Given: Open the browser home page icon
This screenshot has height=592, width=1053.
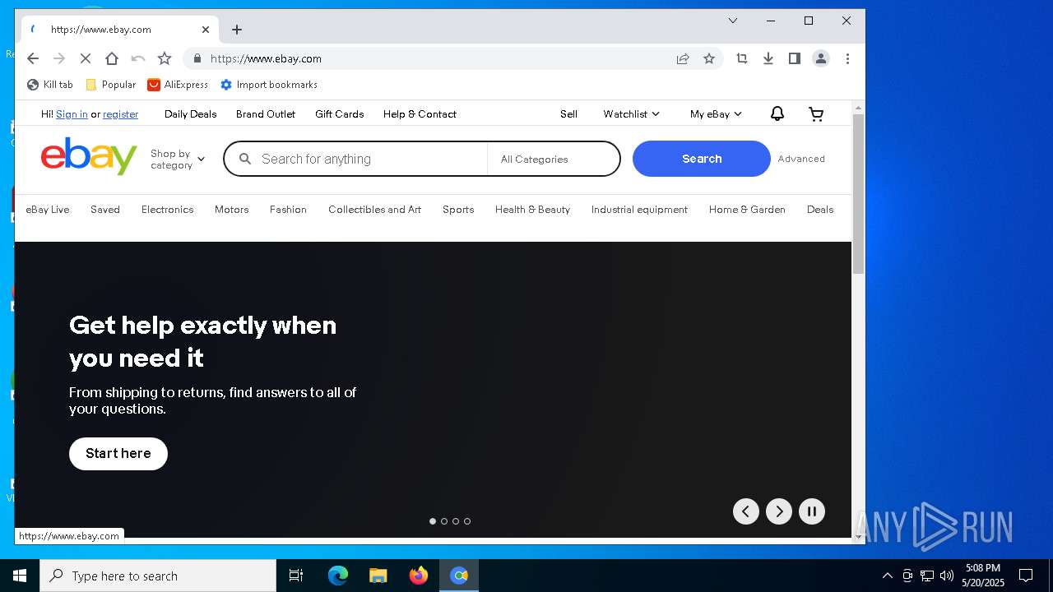Looking at the screenshot, I should tap(112, 58).
